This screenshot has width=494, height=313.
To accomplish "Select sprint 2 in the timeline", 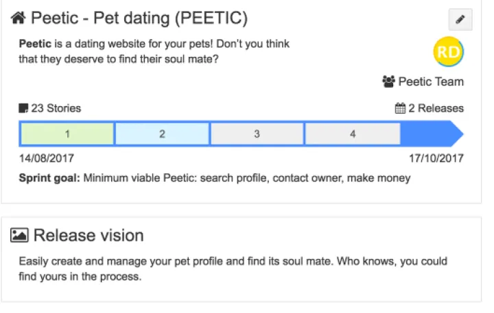I will pos(162,134).
